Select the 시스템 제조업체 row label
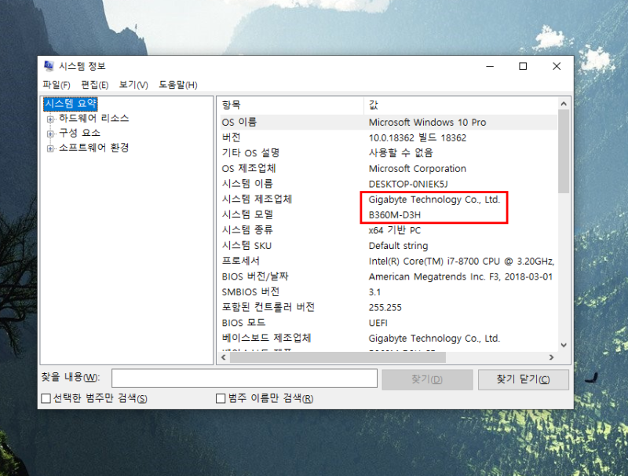This screenshot has height=476, width=628. 257,200
